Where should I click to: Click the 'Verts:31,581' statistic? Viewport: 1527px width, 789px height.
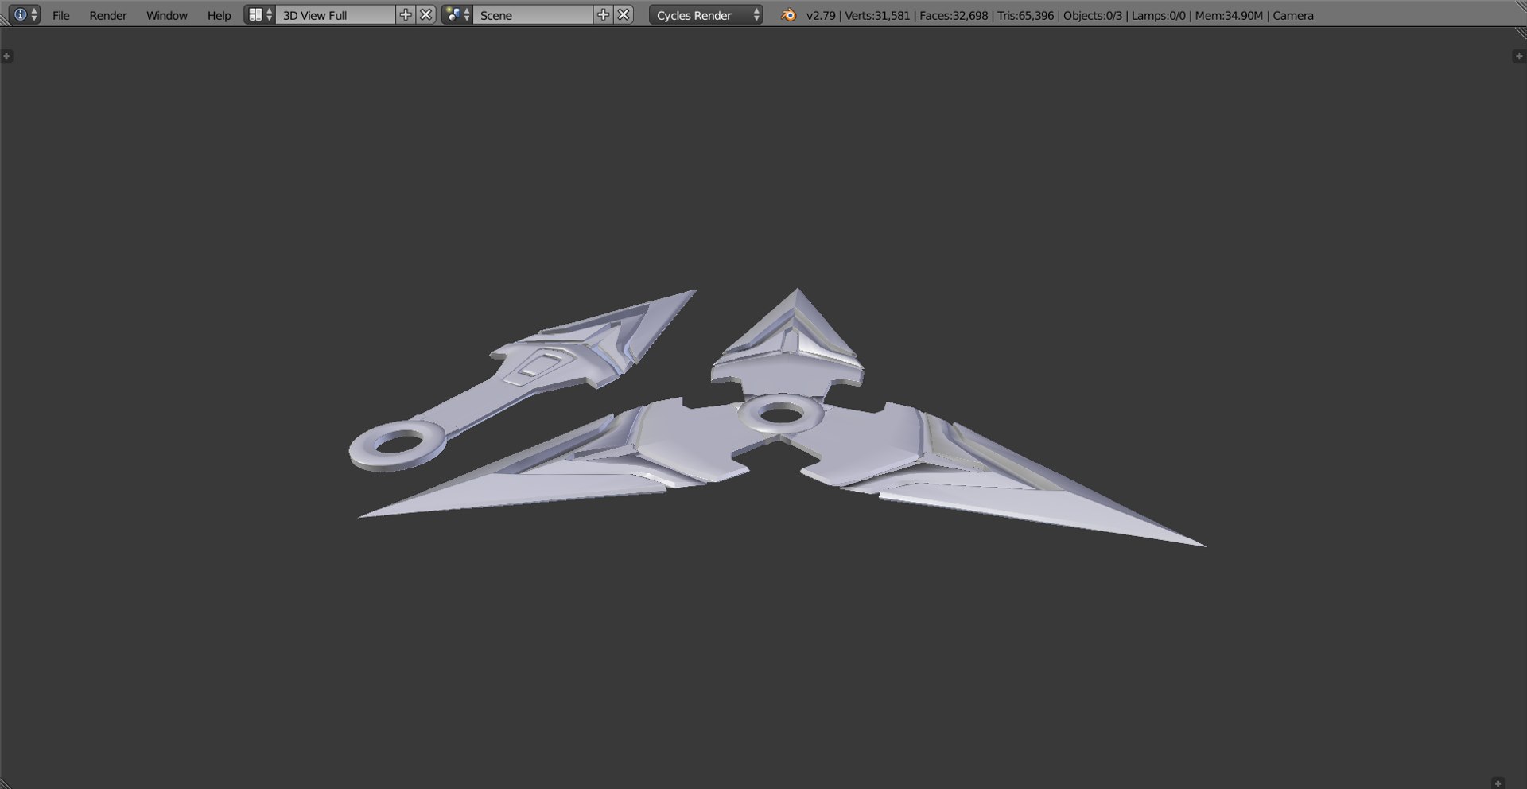pos(877,15)
